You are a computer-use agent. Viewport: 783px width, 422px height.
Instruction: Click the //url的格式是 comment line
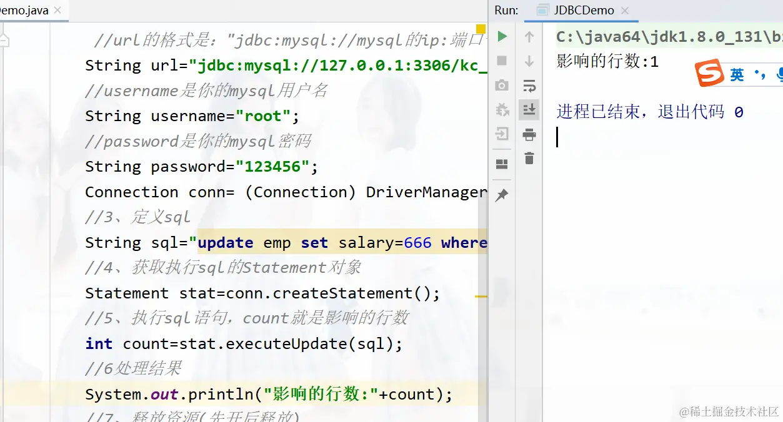[290, 41]
